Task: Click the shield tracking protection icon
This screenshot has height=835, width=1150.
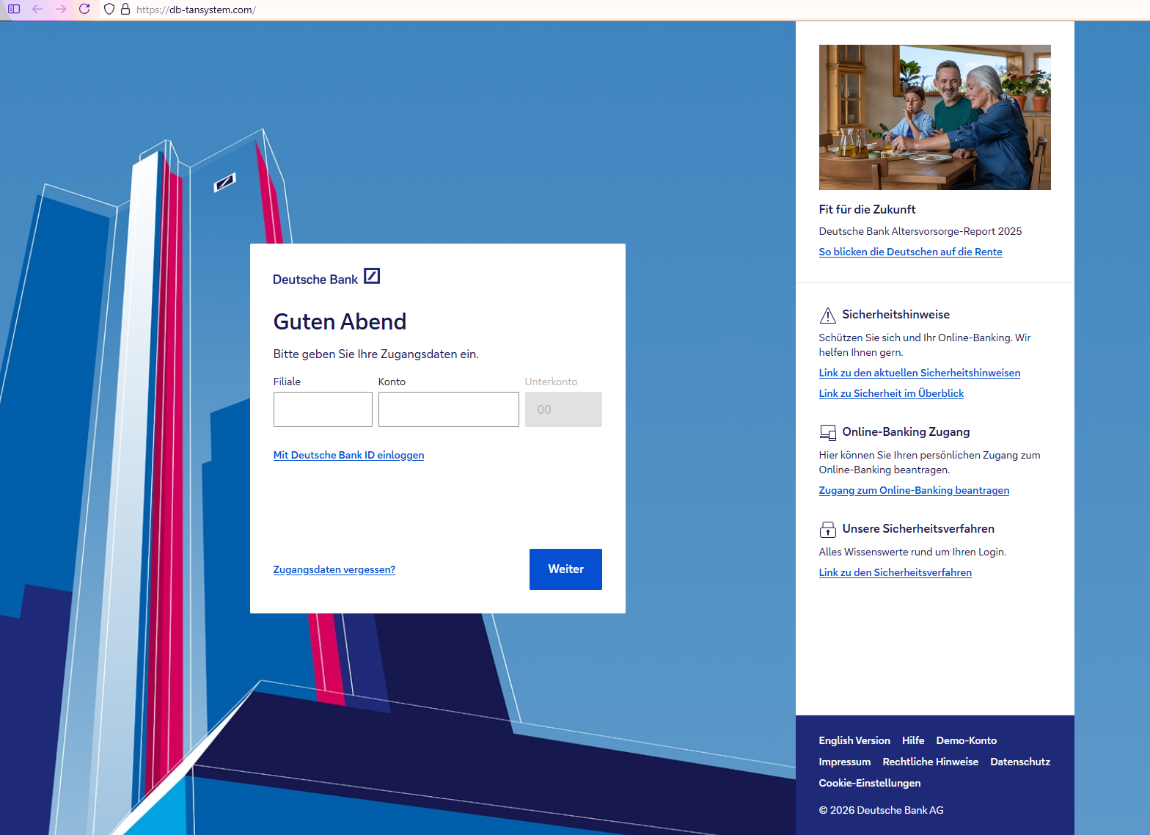Action: 109,10
